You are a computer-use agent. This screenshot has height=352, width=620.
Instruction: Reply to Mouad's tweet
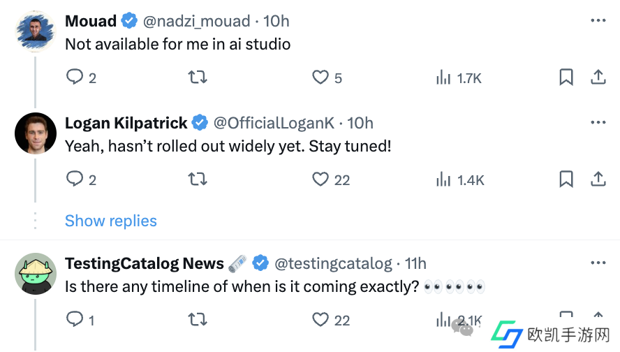(x=75, y=77)
